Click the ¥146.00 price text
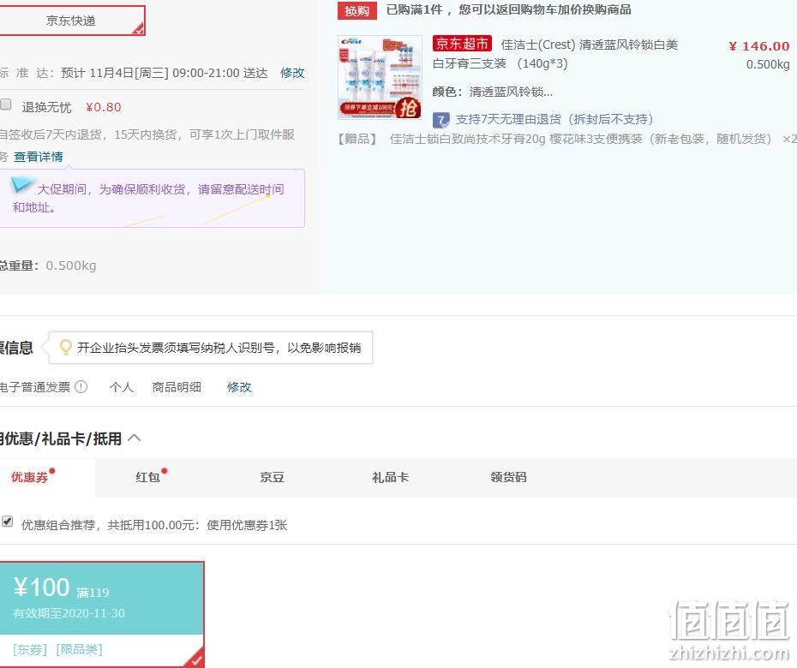The image size is (797, 668). (759, 46)
